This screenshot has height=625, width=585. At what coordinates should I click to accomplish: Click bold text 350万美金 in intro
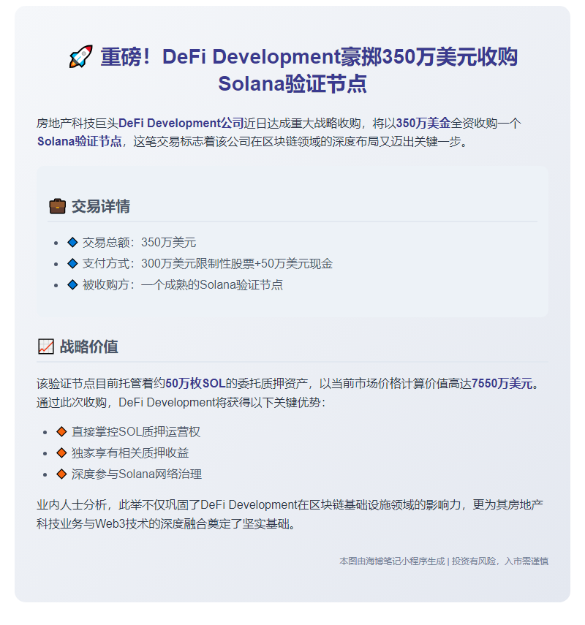tap(423, 123)
